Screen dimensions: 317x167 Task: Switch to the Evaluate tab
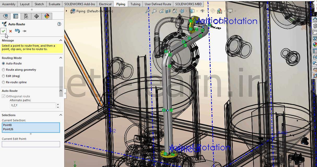(x=55, y=4)
